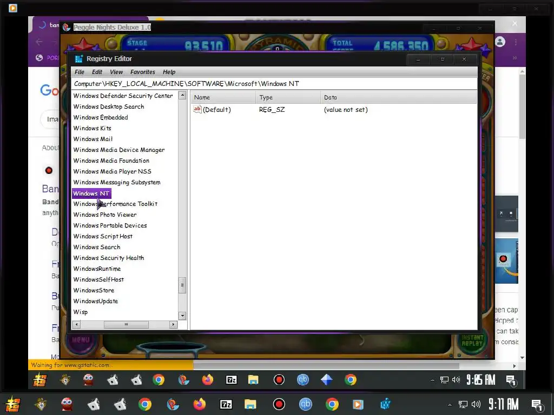
Task: Click the Name column header
Action: tap(223, 97)
